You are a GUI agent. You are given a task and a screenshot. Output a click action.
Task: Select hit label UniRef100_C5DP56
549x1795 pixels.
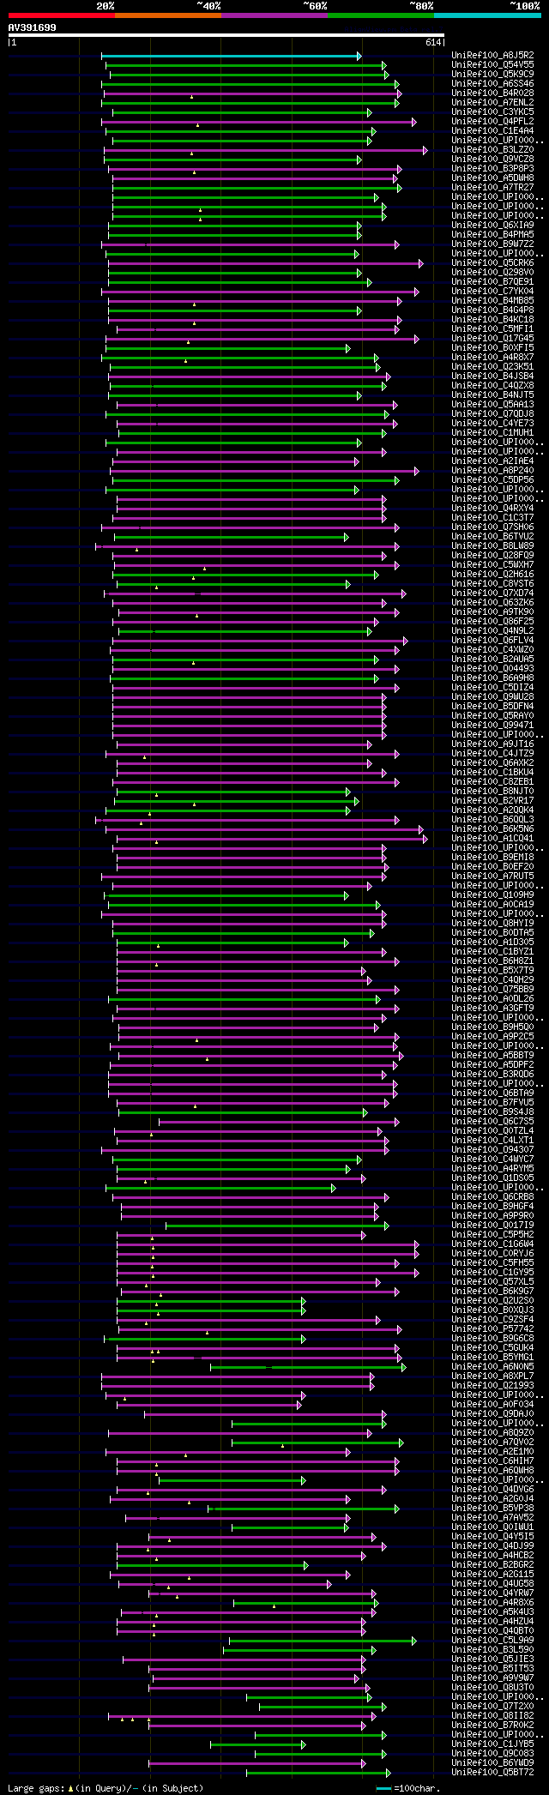coord(492,480)
